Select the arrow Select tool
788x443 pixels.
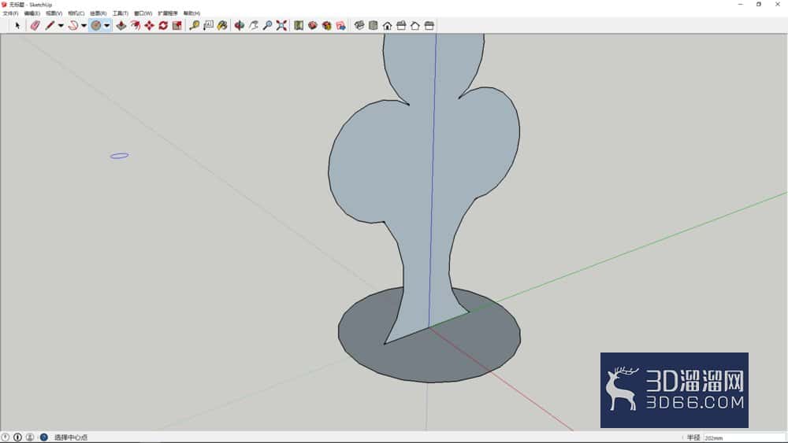coord(17,26)
